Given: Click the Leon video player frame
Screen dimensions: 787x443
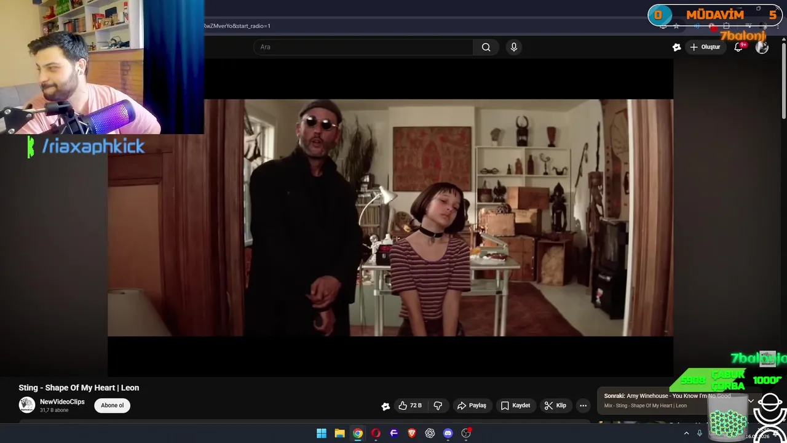Looking at the screenshot, I should [390, 218].
